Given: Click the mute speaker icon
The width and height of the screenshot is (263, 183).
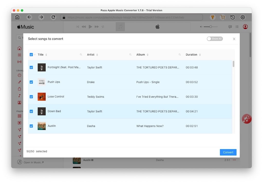Looking at the screenshot, I should pyautogui.click(x=201, y=27).
